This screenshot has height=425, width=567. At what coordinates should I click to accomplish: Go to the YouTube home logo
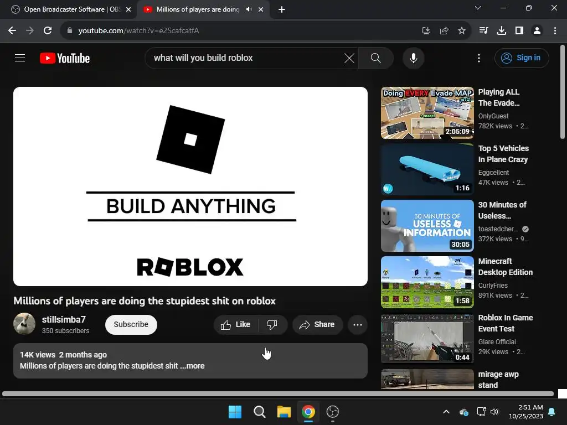click(65, 58)
